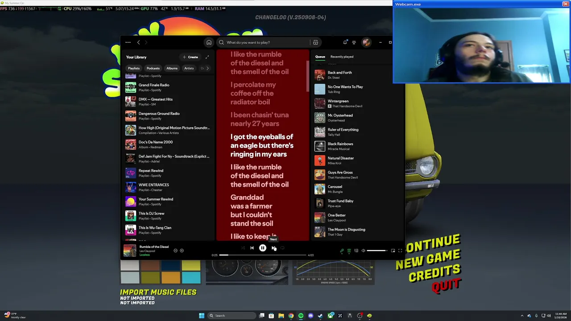
Task: Skip to the next track
Action: (x=274, y=248)
